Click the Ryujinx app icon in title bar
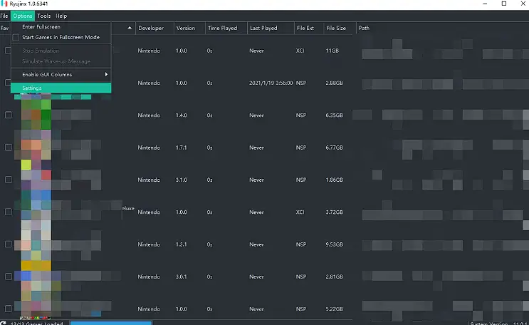Viewport: 529px width, 325px height. 4,4
